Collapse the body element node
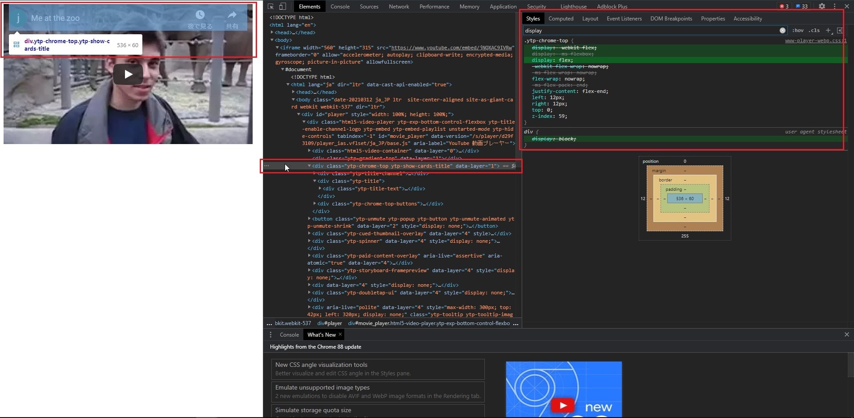 [272, 40]
